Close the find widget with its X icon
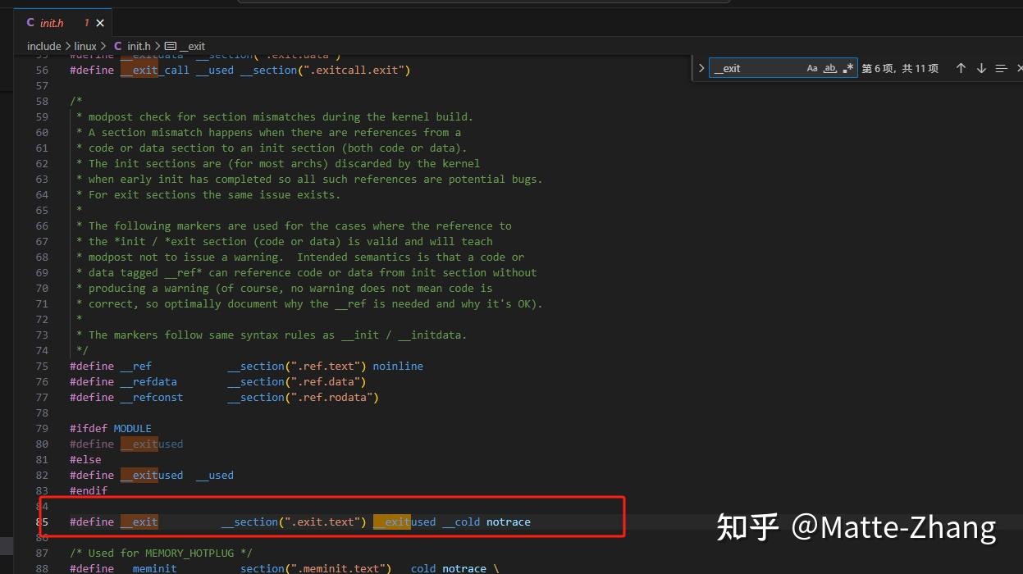The width and height of the screenshot is (1023, 574). click(1019, 68)
